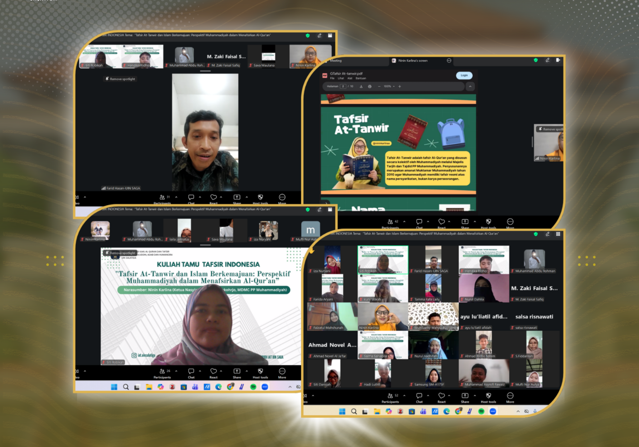This screenshot has height=447, width=639.
Task: Remove spotlight on the Siti Robikah video
Action: pyautogui.click(x=120, y=253)
